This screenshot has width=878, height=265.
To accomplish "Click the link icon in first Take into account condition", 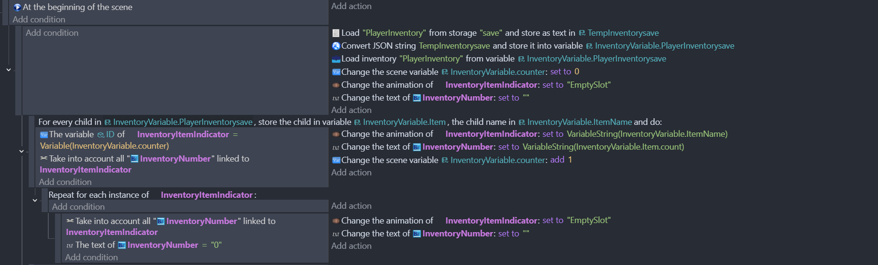I will pyautogui.click(x=44, y=158).
